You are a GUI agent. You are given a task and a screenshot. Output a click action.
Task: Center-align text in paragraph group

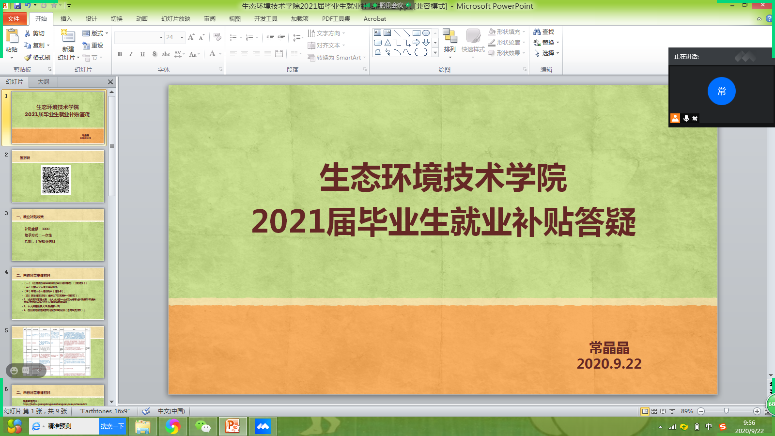pos(245,54)
